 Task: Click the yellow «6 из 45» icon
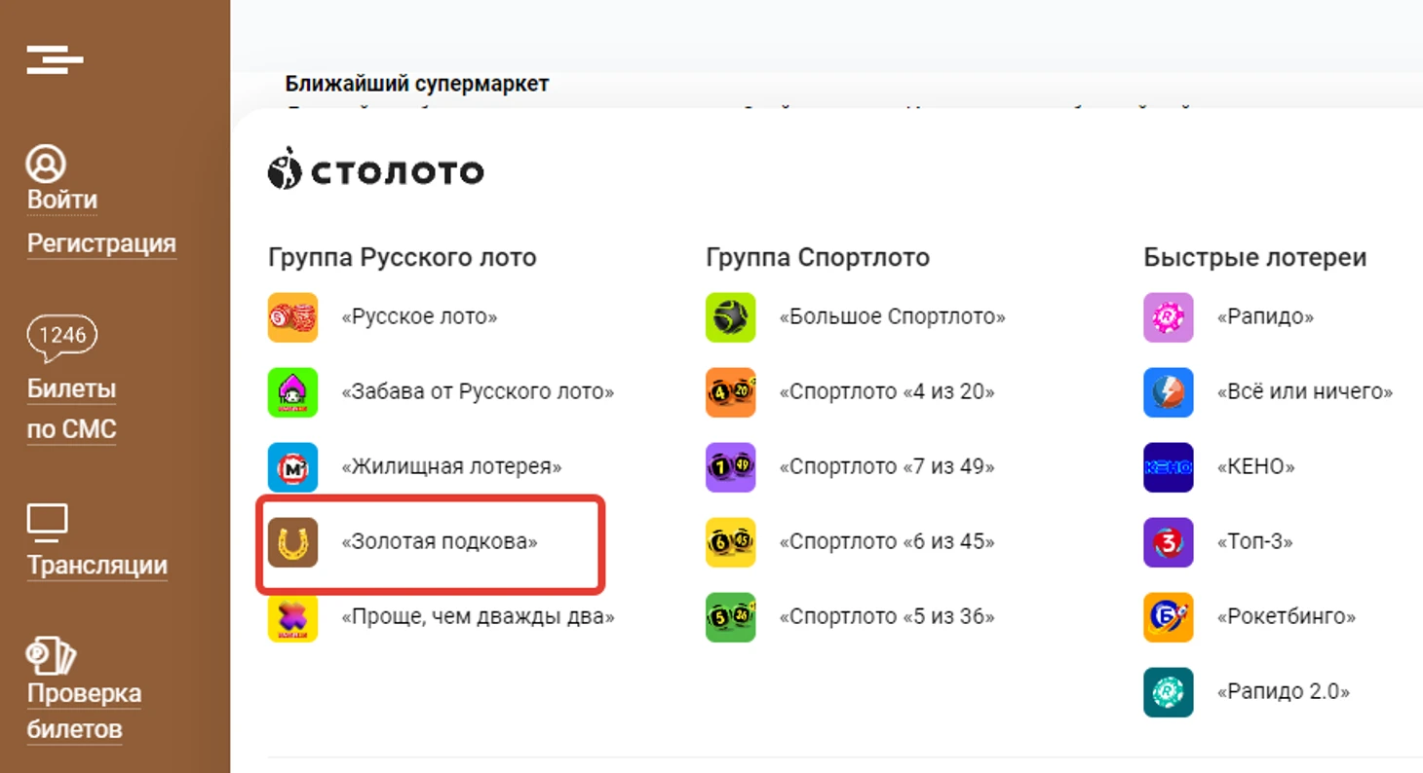pyautogui.click(x=730, y=542)
